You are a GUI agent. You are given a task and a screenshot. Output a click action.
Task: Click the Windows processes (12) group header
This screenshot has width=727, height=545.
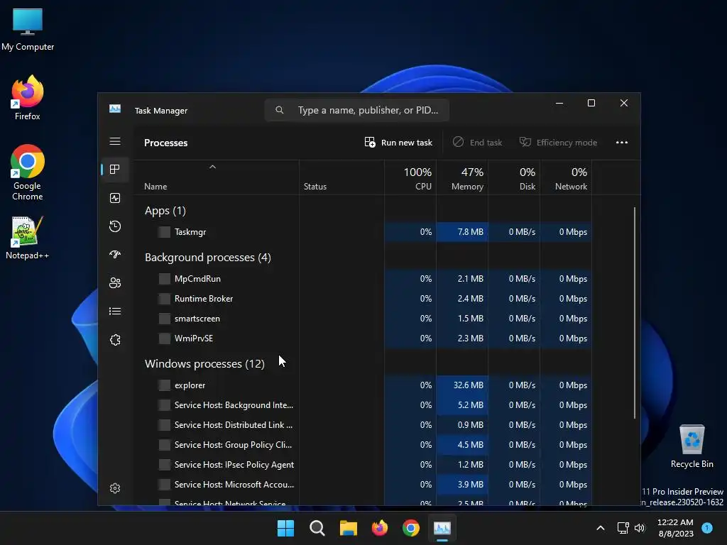(x=204, y=364)
